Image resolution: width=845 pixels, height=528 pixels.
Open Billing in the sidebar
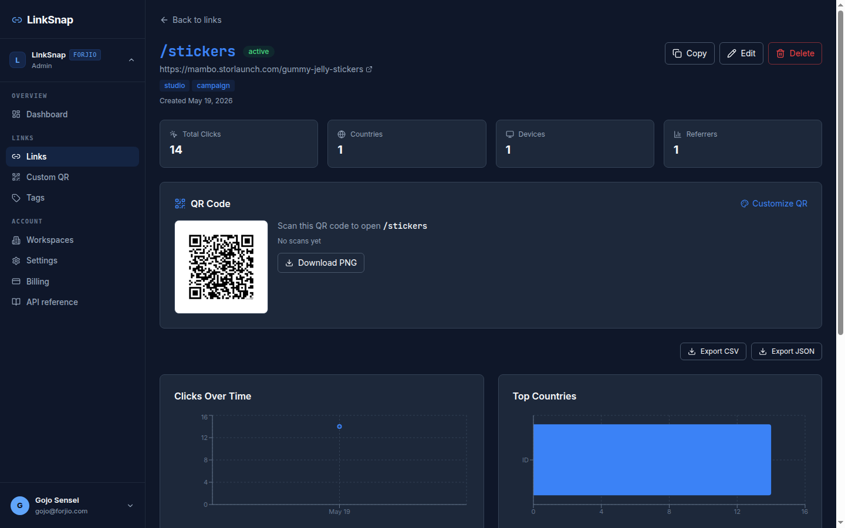pos(72,282)
